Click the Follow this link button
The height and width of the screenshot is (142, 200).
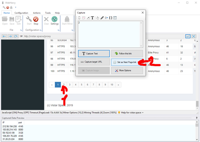127,54
